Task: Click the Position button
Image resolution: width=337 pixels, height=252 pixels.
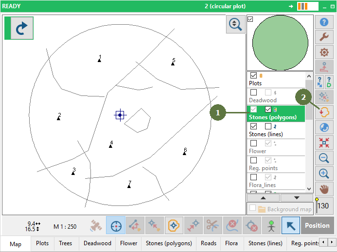Action: click(317, 225)
